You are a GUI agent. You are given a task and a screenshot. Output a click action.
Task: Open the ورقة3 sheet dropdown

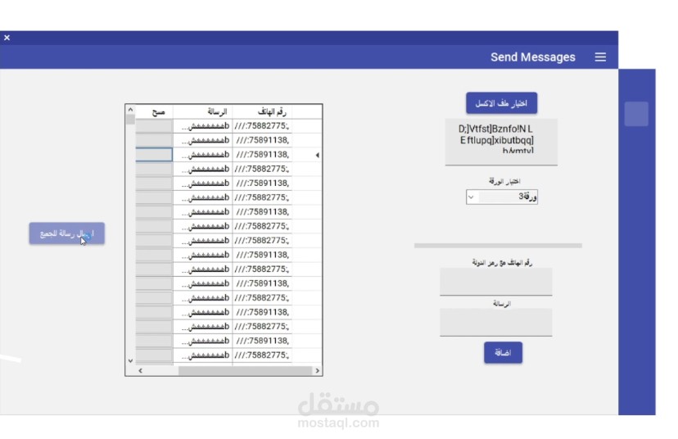(x=502, y=197)
